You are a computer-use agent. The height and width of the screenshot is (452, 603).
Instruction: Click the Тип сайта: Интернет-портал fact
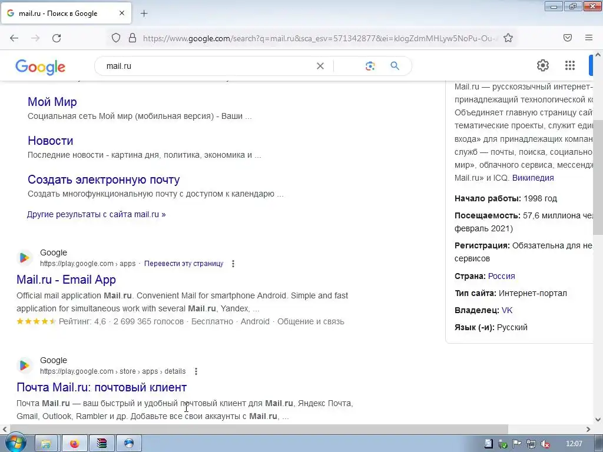(x=511, y=293)
